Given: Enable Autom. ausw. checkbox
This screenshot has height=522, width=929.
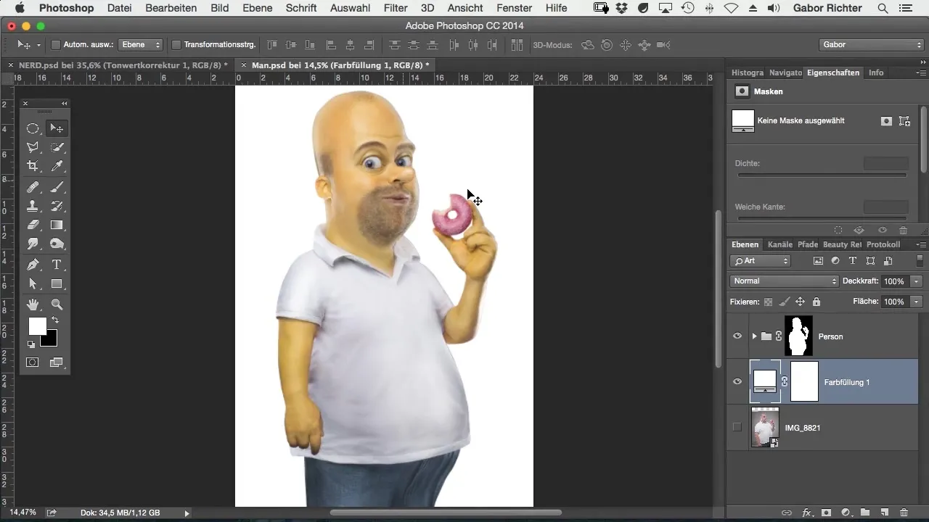Looking at the screenshot, I should pos(55,45).
